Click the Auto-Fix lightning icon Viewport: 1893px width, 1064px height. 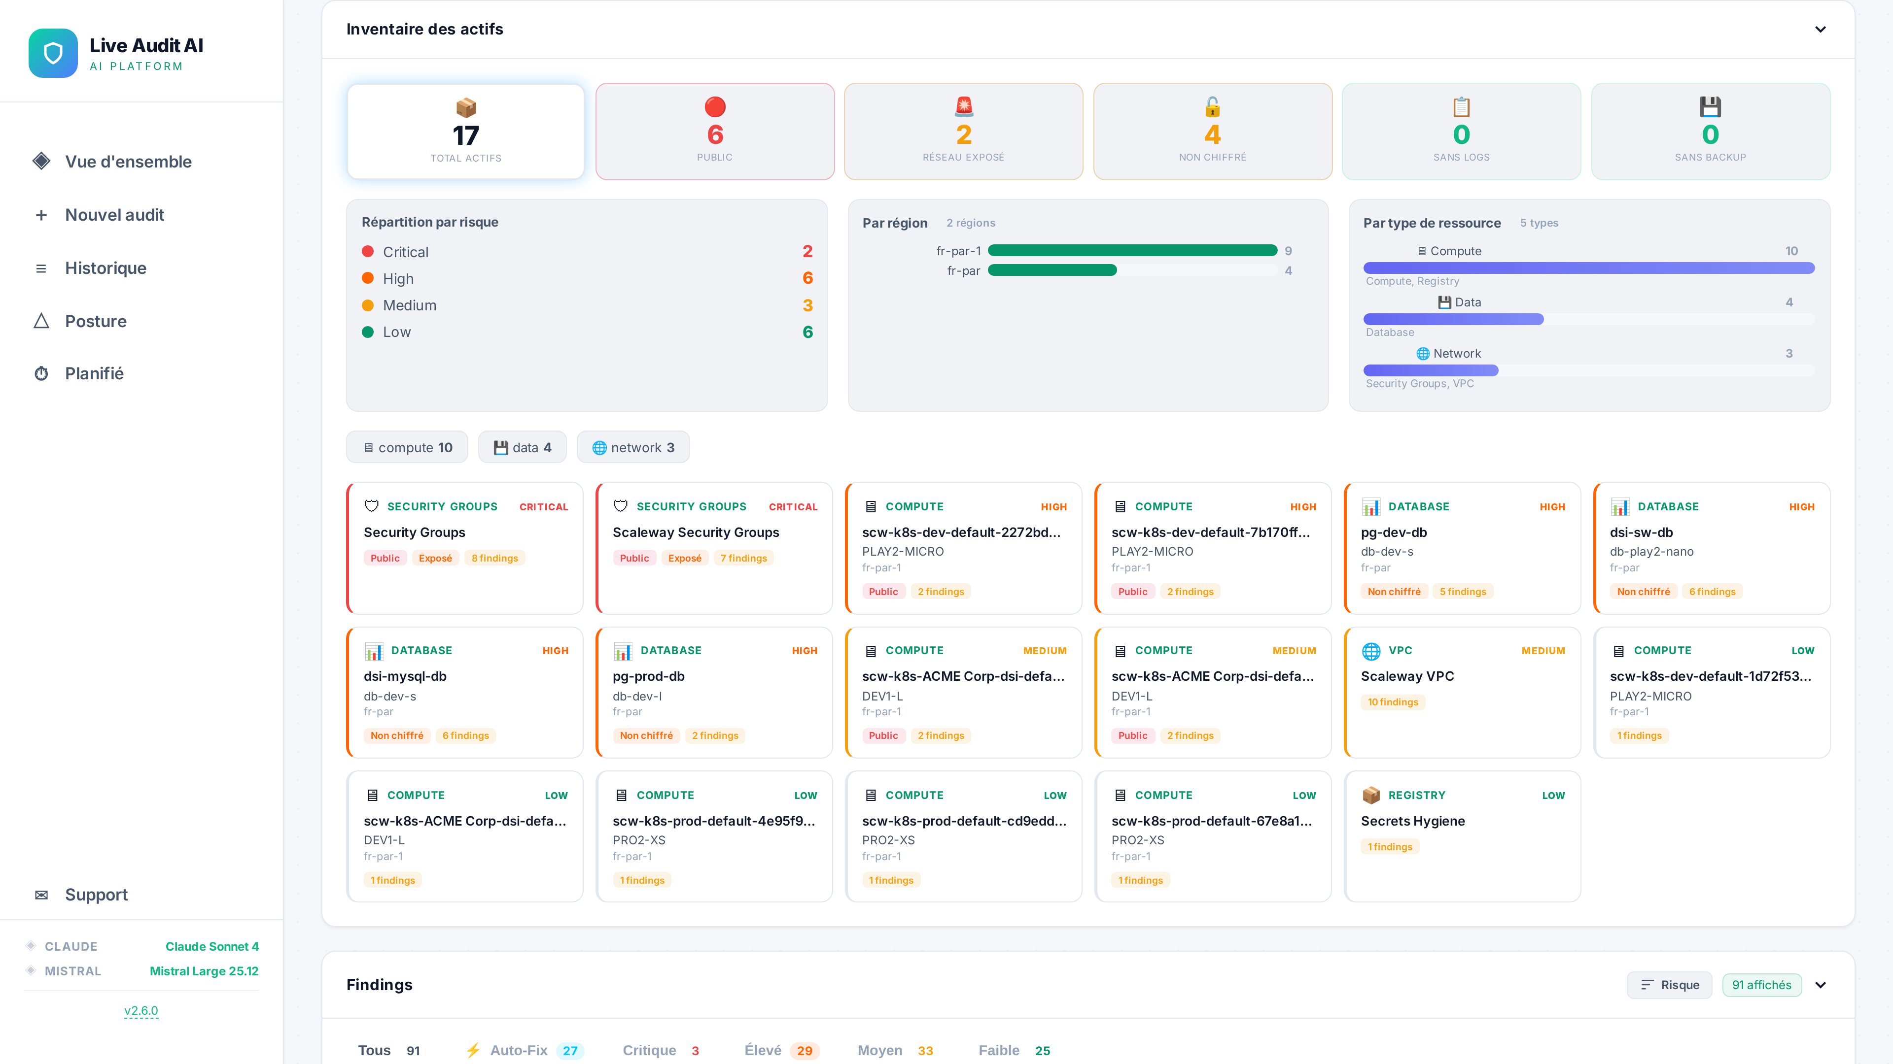click(474, 1050)
